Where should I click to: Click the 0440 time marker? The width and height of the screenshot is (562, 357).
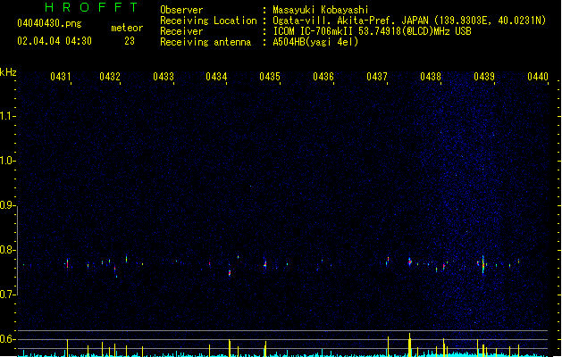(x=538, y=77)
